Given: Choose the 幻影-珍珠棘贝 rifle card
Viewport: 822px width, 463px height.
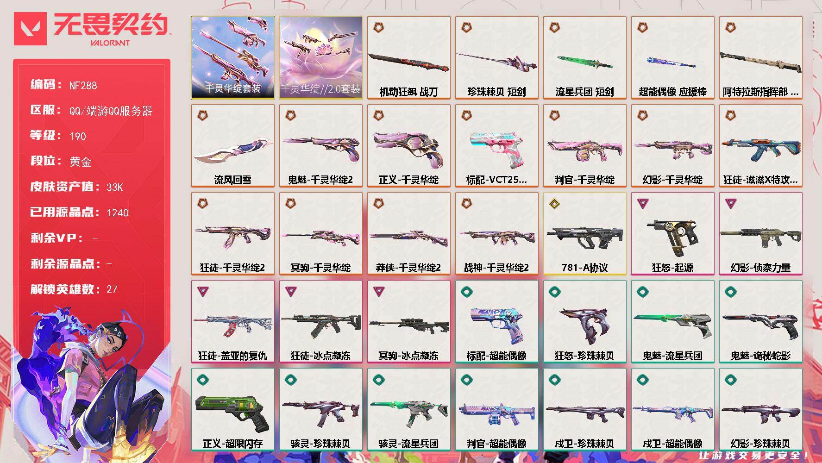Looking at the screenshot, I should 760,410.
